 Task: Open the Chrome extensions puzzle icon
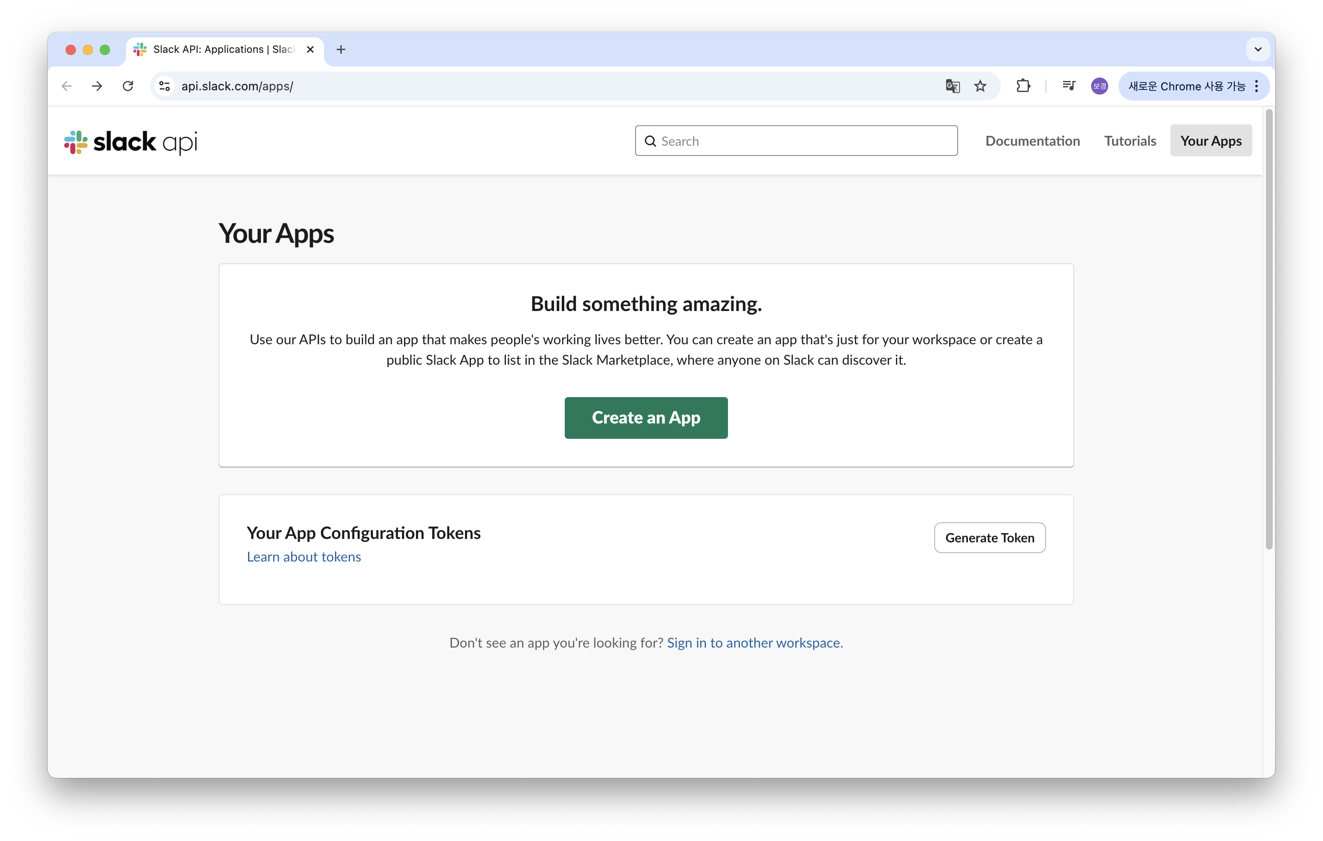click(x=1023, y=86)
